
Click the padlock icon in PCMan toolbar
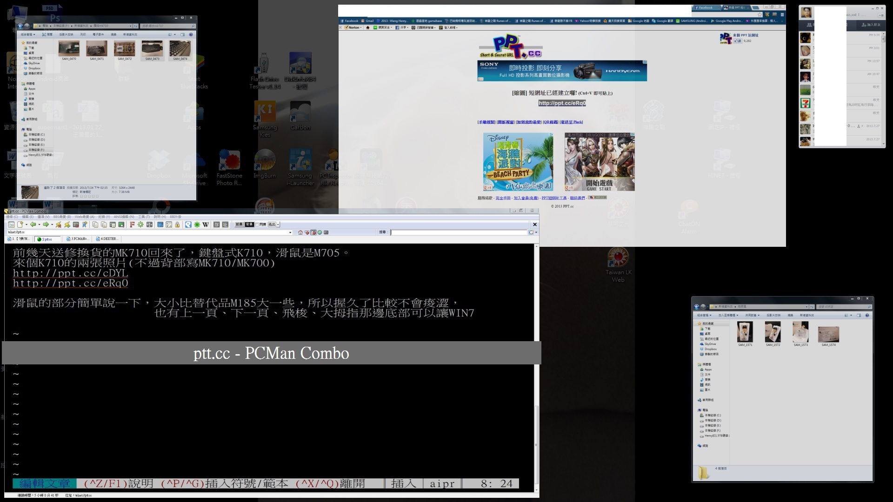(x=177, y=225)
